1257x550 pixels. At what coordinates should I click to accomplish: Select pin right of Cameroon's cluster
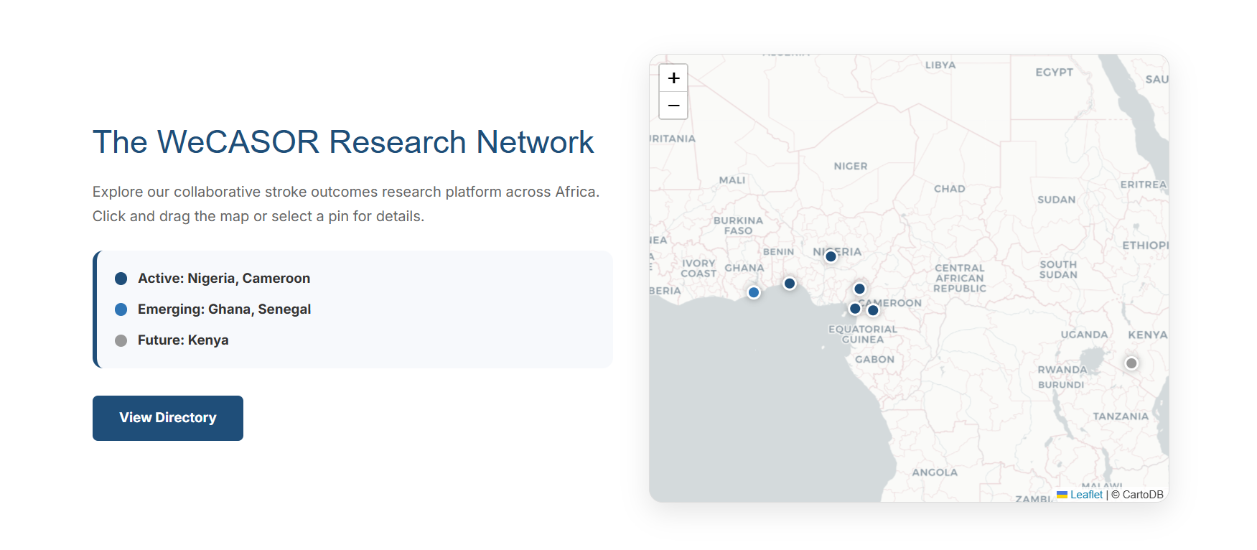[873, 310]
